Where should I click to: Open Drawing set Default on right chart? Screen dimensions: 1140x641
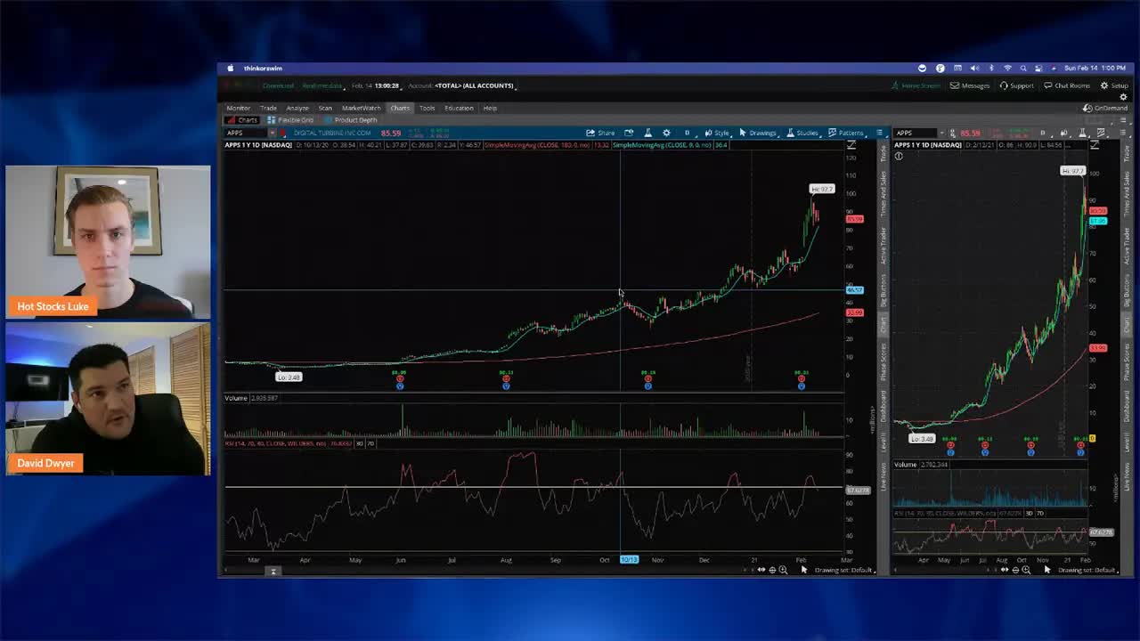[1087, 570]
